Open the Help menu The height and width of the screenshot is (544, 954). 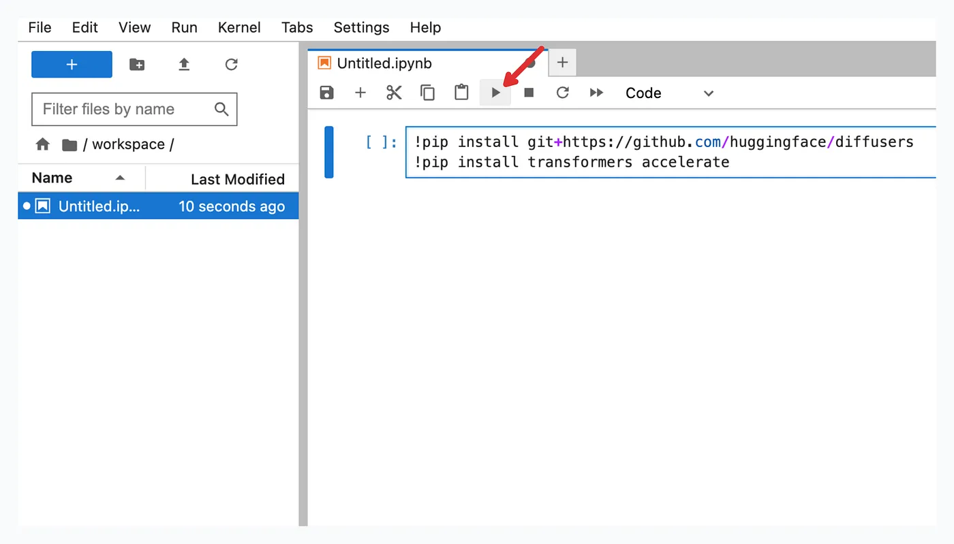point(425,28)
